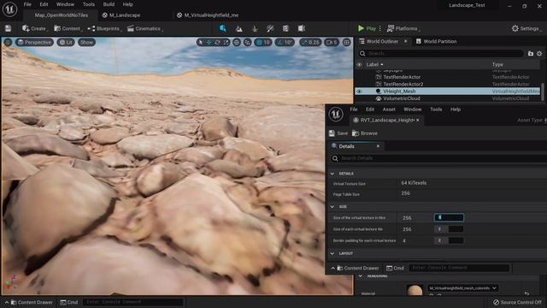The width and height of the screenshot is (547, 308).
Task: Collapse the DETAILS section
Action: [x=332, y=174]
